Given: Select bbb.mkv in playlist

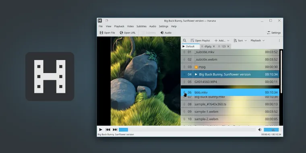Looking at the screenshot, I should (230, 92).
